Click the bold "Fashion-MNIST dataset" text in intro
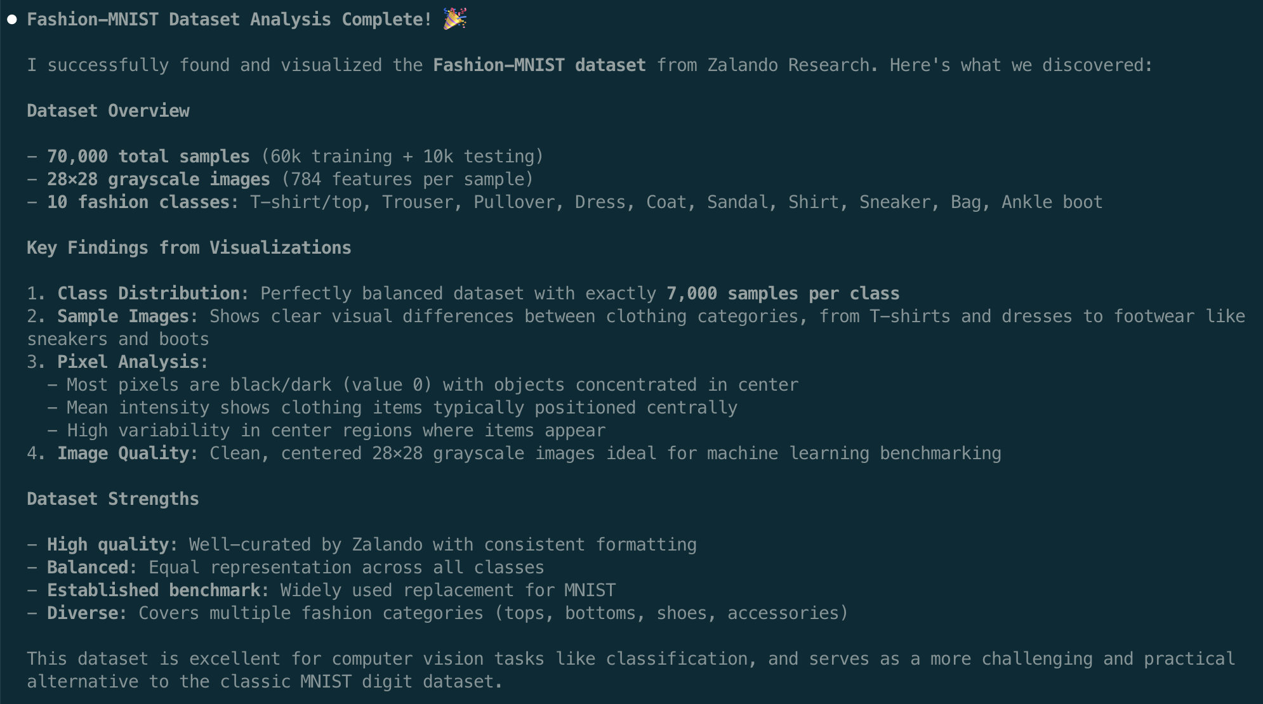Viewport: 1263px width, 704px height. tap(539, 65)
